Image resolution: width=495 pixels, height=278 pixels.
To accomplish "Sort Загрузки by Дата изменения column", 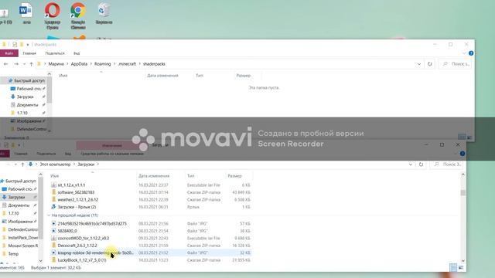I will tap(154, 176).
